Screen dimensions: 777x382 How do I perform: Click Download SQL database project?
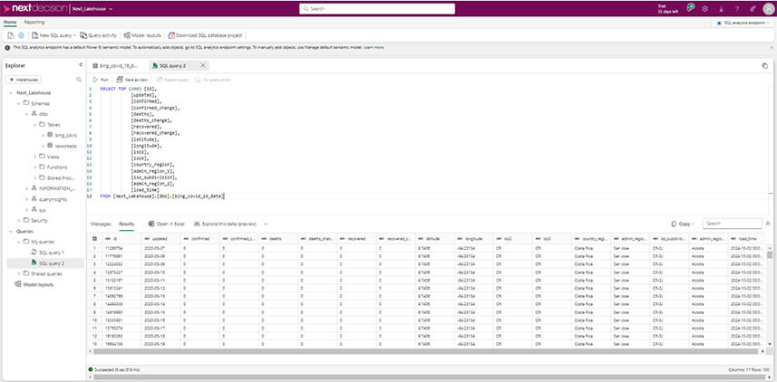coord(205,35)
